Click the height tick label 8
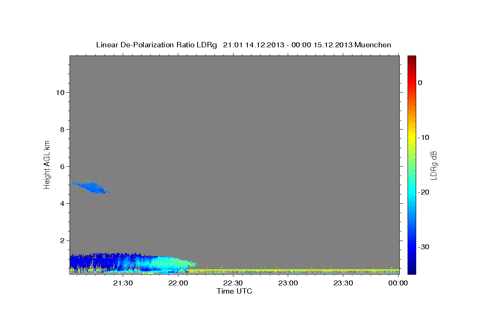This screenshot has width=494, height=329. click(x=62, y=129)
